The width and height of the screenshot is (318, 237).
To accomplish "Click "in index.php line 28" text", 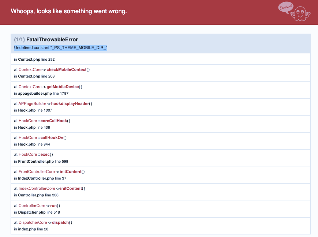I will (x=31, y=229).
